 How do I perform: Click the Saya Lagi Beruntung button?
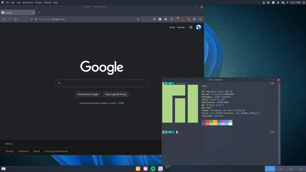click(116, 94)
